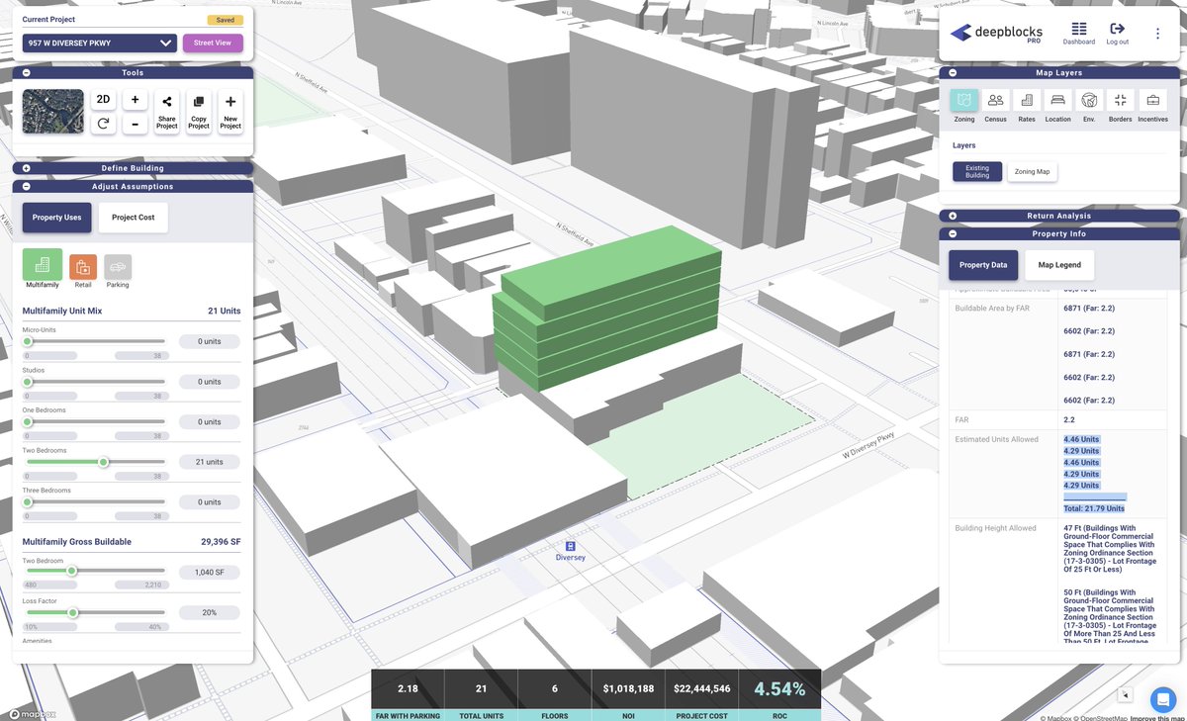Toggle map attribution collapse arrow
The height and width of the screenshot is (721, 1187).
[x=1124, y=694]
